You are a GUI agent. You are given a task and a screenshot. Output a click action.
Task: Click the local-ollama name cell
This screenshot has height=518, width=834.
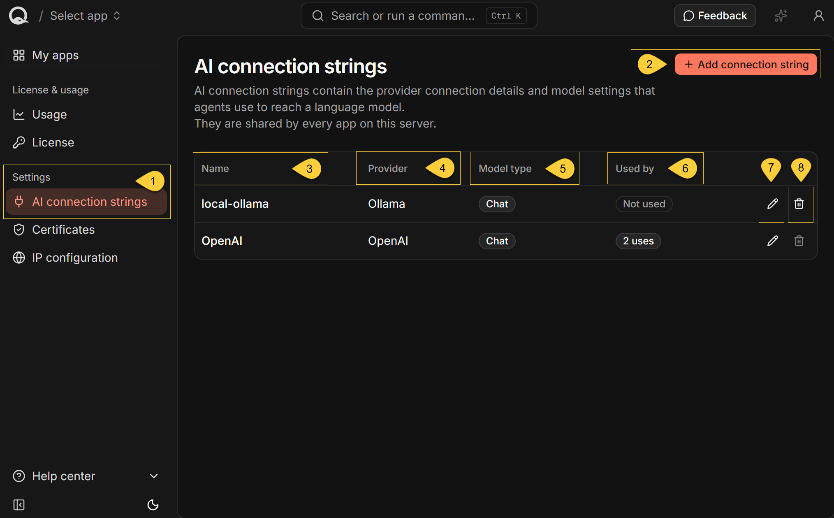235,204
